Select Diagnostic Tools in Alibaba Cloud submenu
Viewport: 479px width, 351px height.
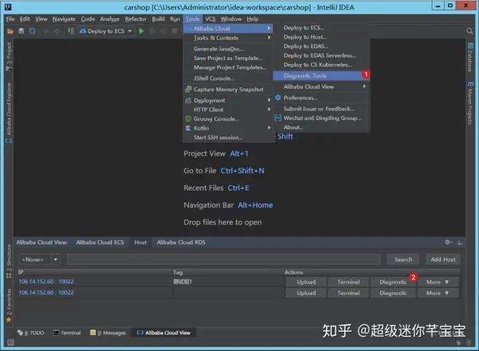[x=321, y=76]
